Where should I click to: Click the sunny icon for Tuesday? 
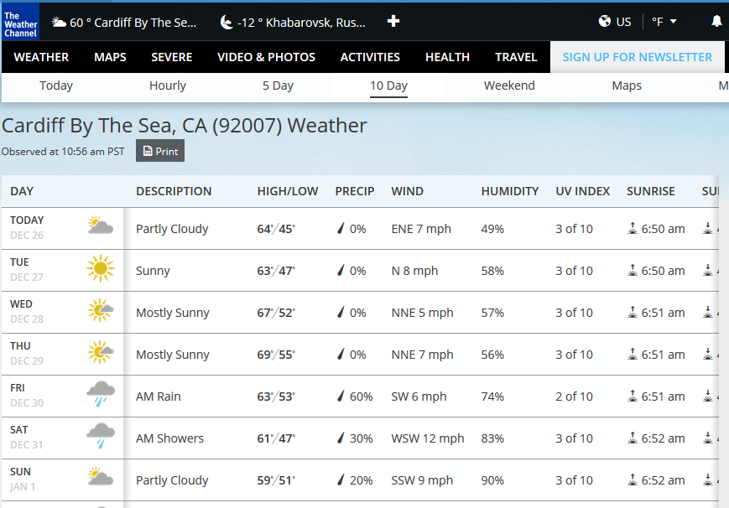100,270
